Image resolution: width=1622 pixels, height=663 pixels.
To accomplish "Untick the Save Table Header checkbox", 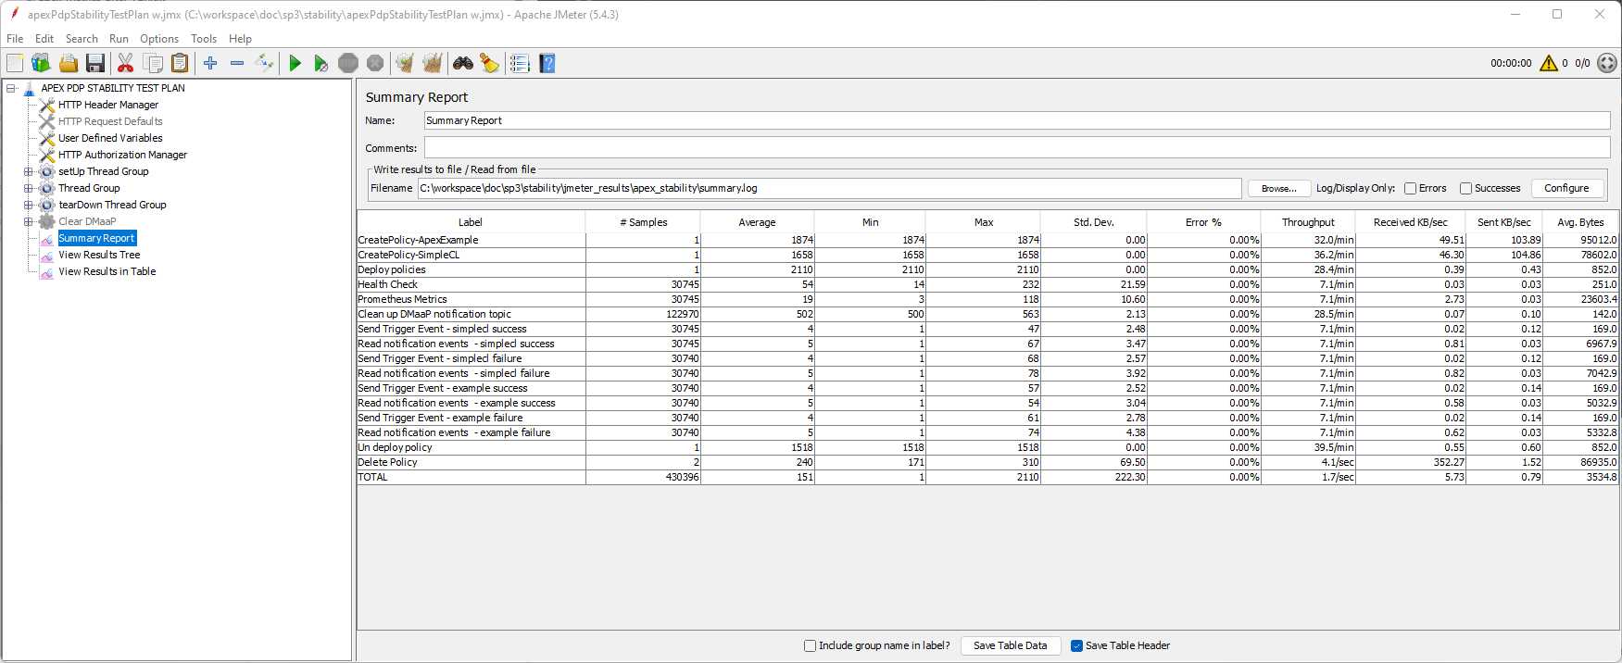I will coord(1076,645).
